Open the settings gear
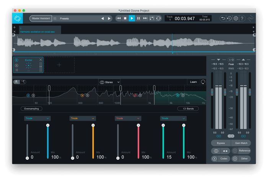Image resolution: width=268 pixels, height=180 pixels. point(236,18)
